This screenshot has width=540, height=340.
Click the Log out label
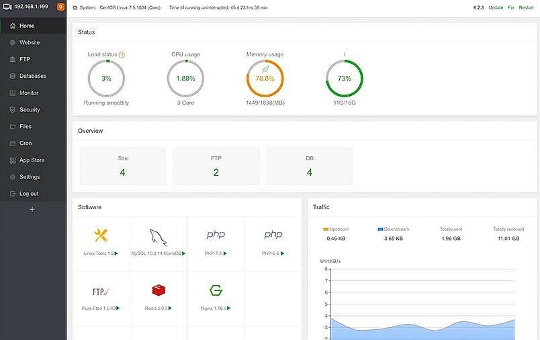pos(29,194)
